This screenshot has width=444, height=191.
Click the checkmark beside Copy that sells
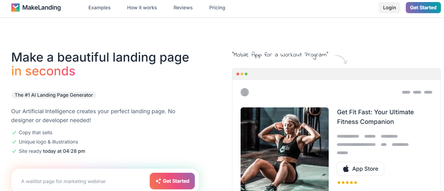point(14,132)
